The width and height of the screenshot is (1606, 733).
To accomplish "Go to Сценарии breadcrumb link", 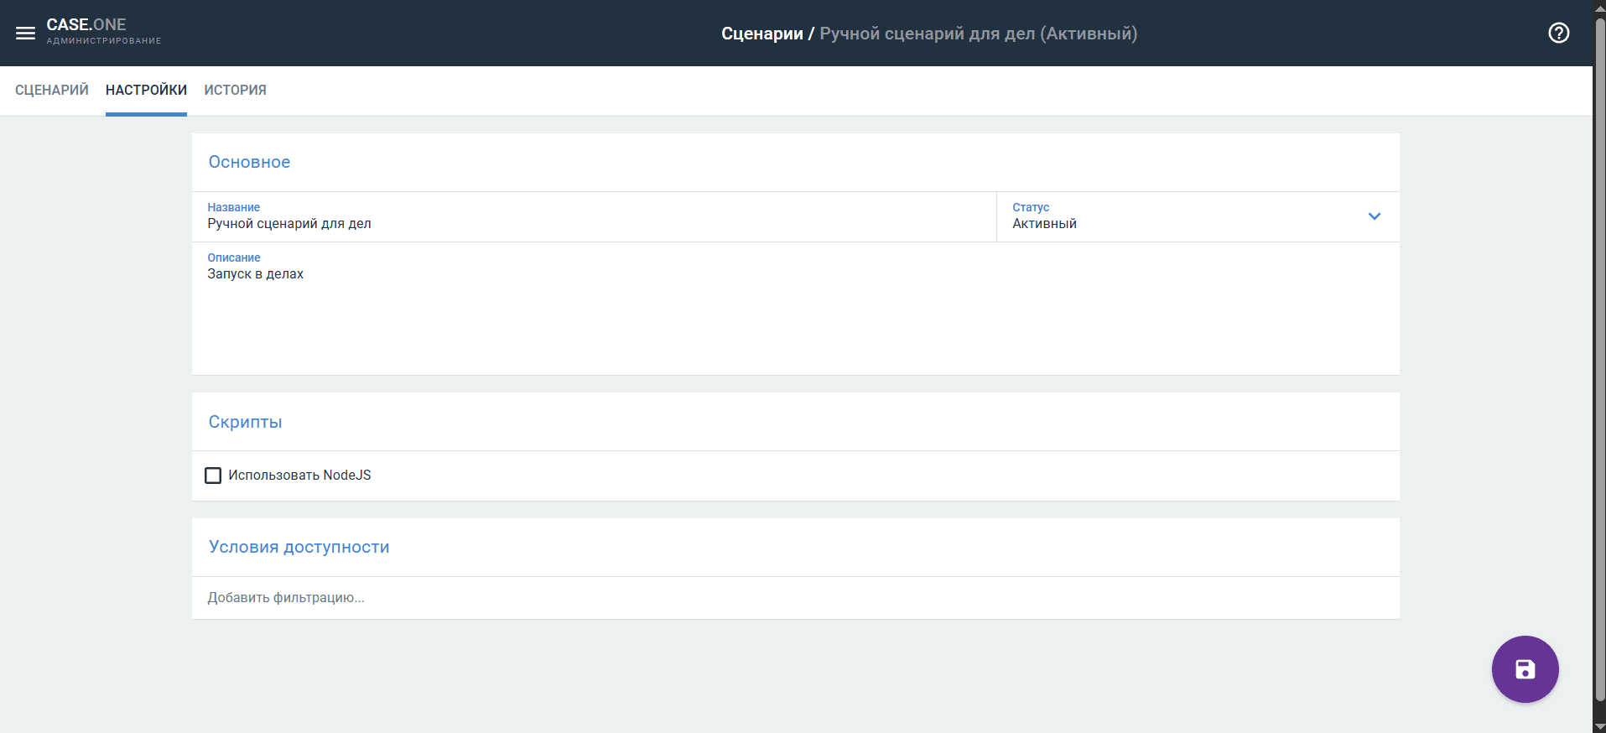I will [x=761, y=34].
